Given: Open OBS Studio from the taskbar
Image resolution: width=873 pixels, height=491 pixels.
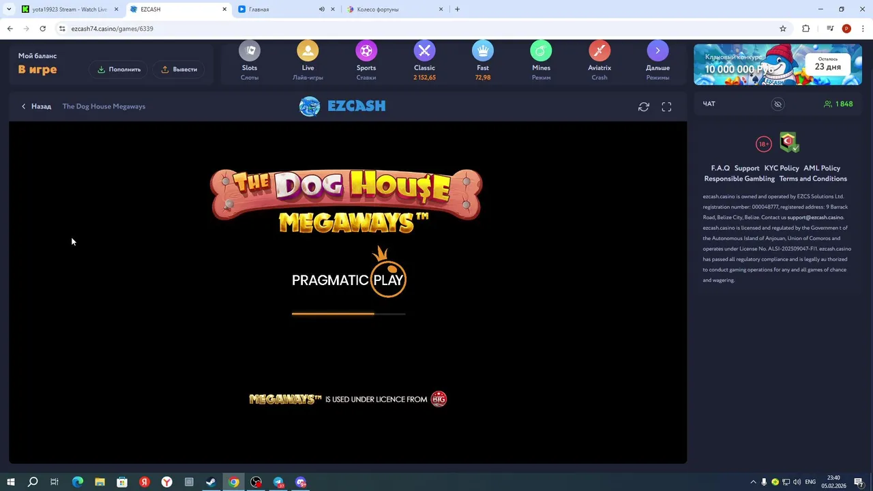Looking at the screenshot, I should pyautogui.click(x=256, y=482).
